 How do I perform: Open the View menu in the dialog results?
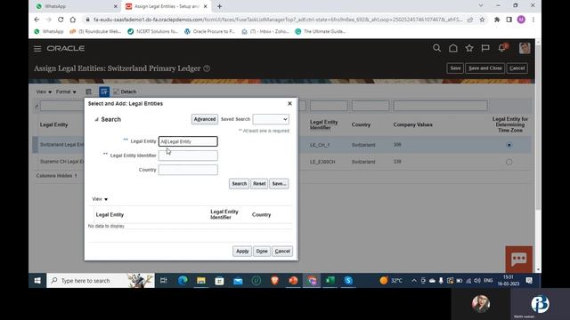[x=100, y=199]
